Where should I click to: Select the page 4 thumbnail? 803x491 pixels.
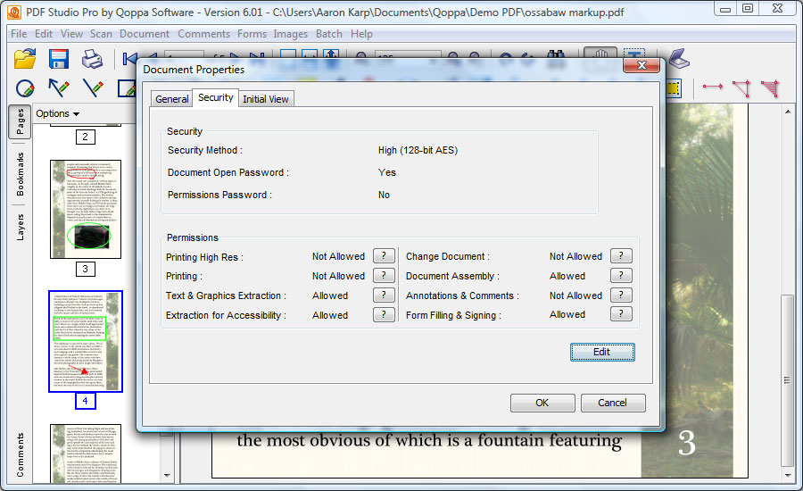pyautogui.click(x=86, y=341)
